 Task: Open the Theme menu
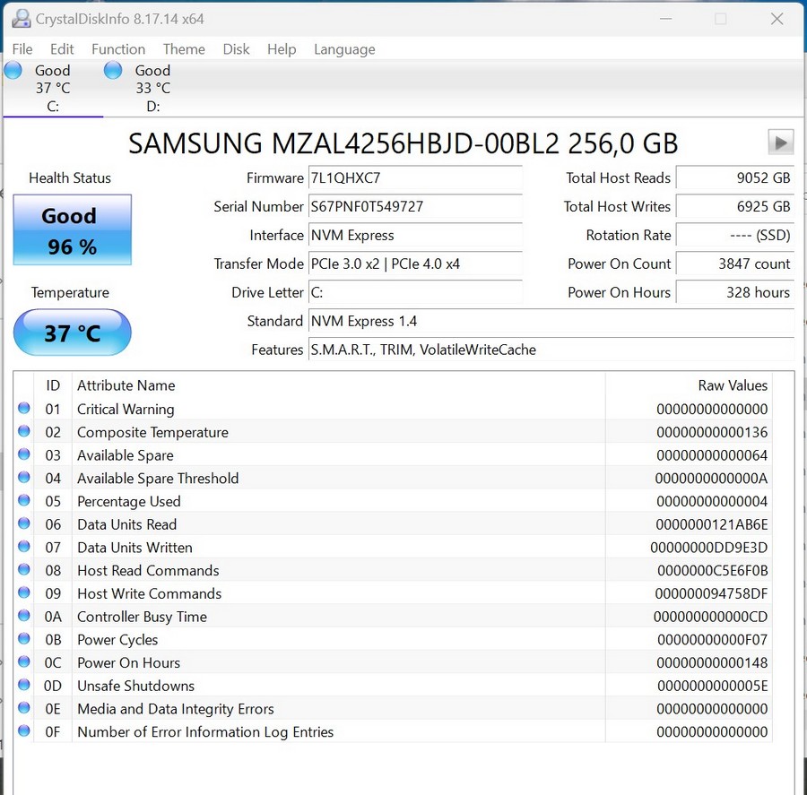tap(184, 49)
